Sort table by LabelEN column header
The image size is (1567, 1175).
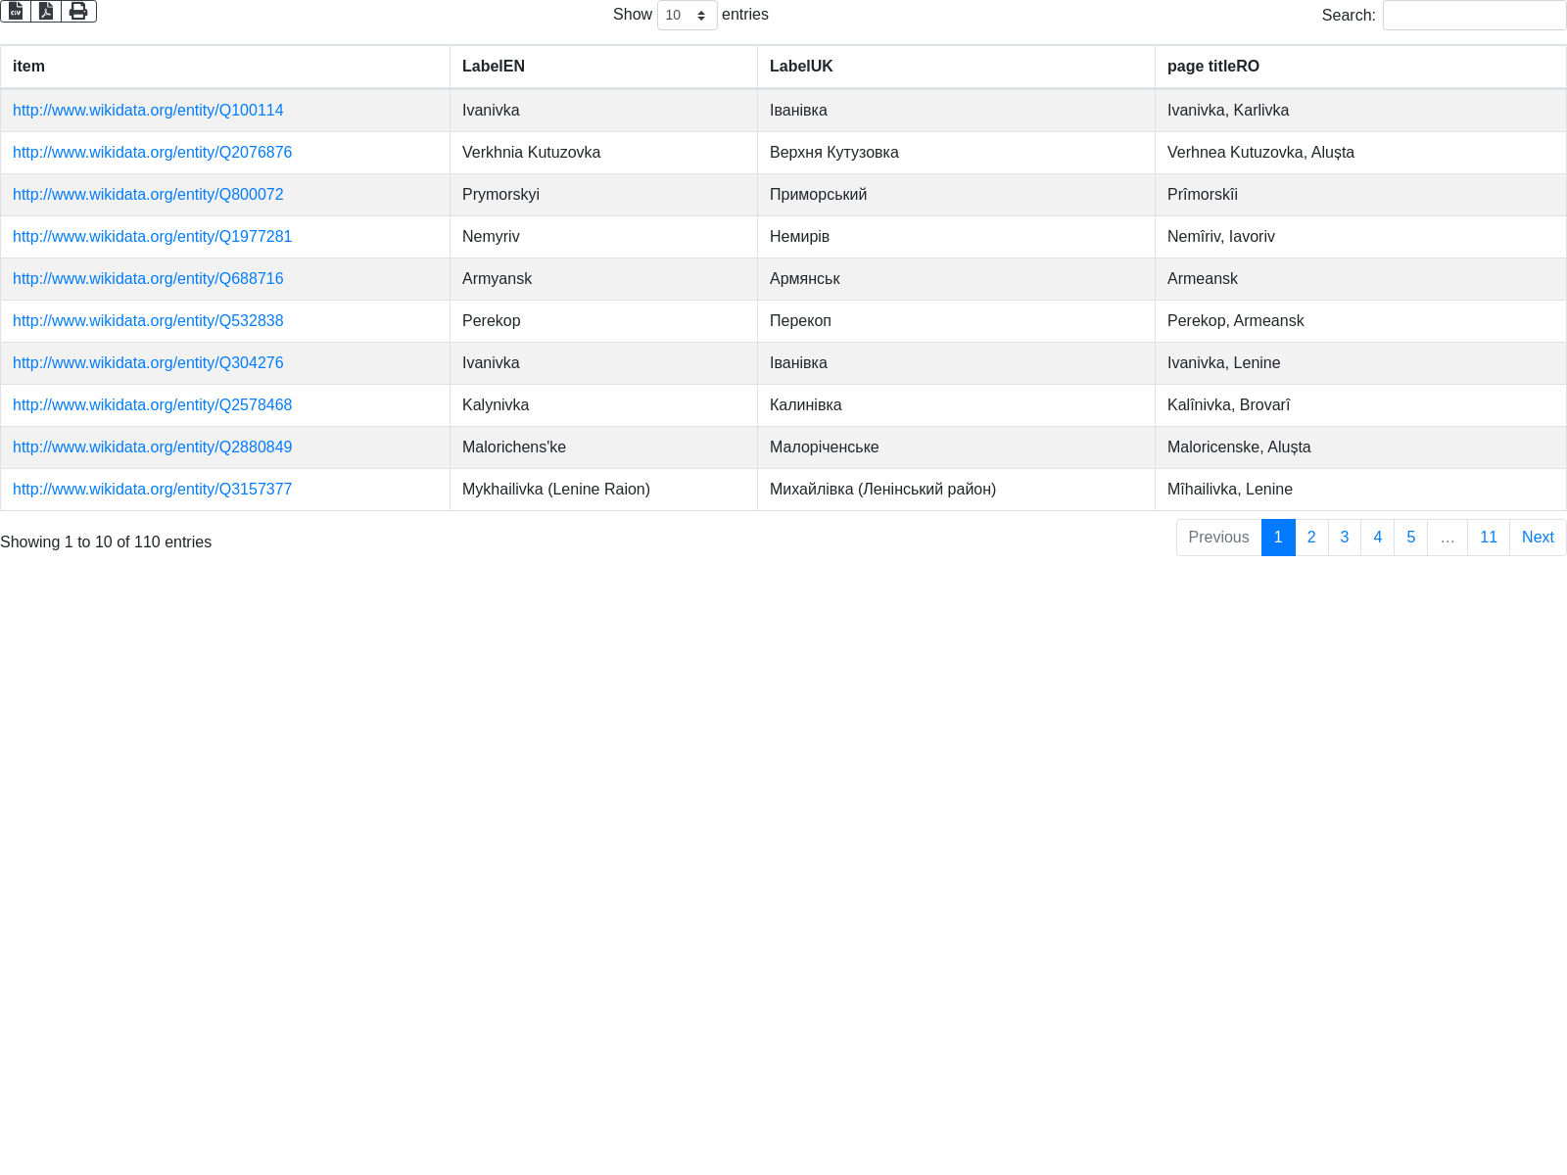(602, 67)
